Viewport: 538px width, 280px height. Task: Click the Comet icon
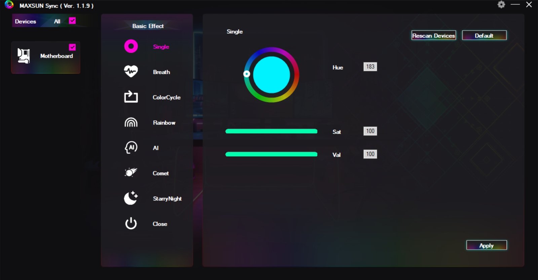[131, 172]
